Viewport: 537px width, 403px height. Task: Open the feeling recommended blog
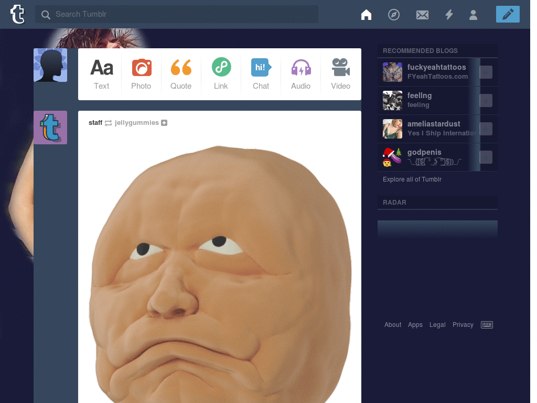[420, 96]
